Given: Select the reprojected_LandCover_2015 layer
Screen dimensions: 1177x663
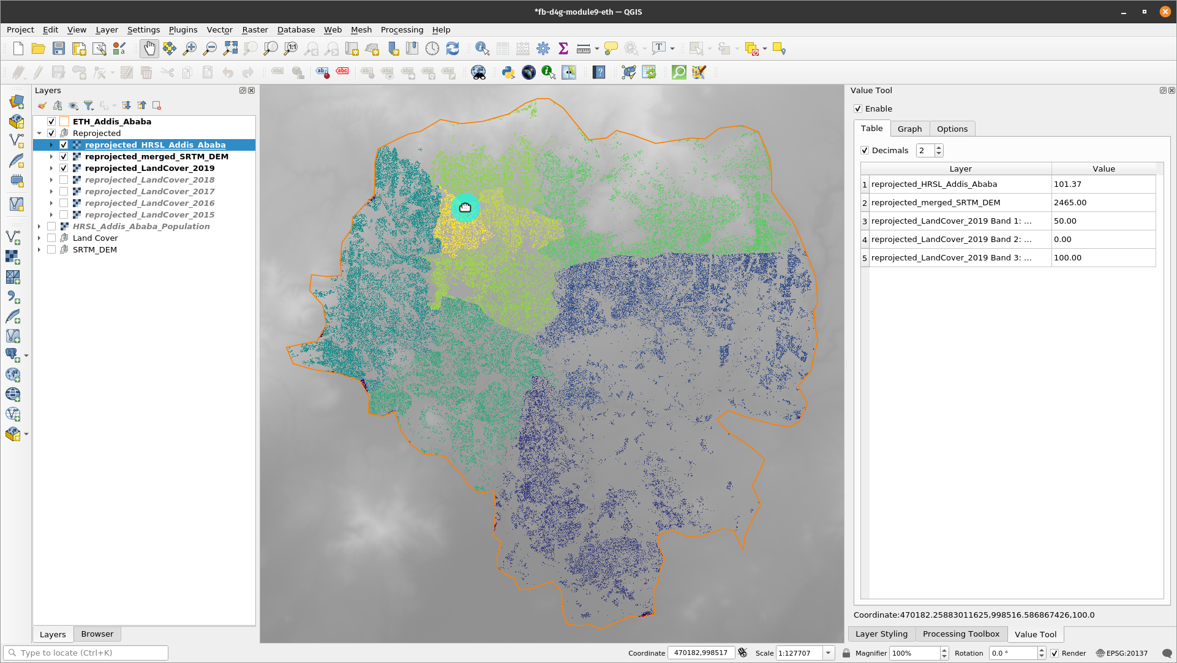Looking at the screenshot, I should pyautogui.click(x=149, y=214).
